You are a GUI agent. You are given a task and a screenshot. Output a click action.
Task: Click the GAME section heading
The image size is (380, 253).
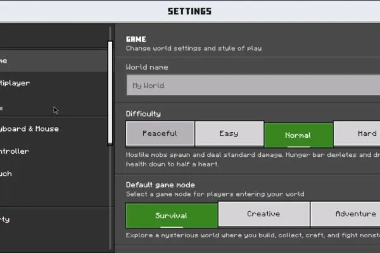pos(136,39)
